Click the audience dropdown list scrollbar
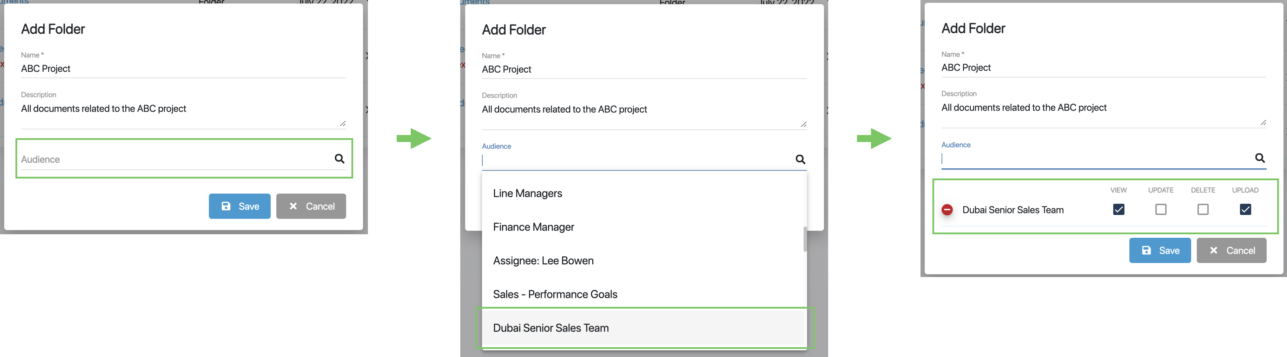 tap(804, 239)
